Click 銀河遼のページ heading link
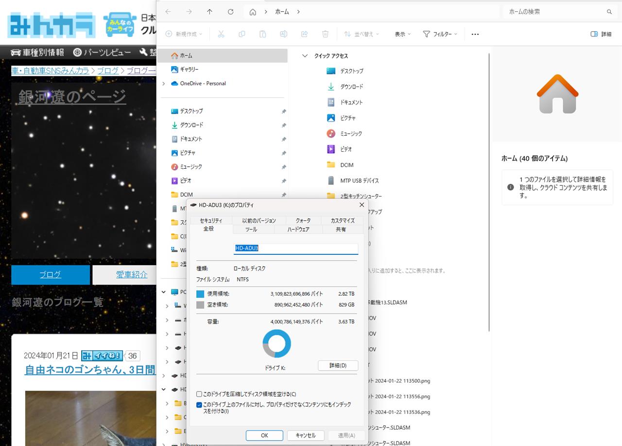 click(x=72, y=96)
